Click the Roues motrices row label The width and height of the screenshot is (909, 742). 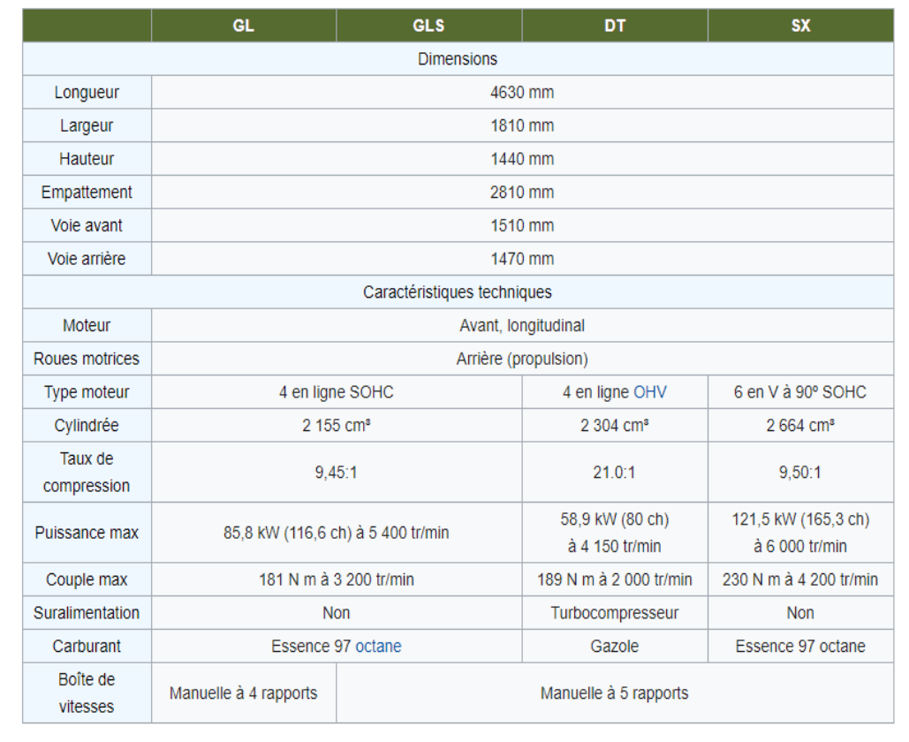point(87,360)
